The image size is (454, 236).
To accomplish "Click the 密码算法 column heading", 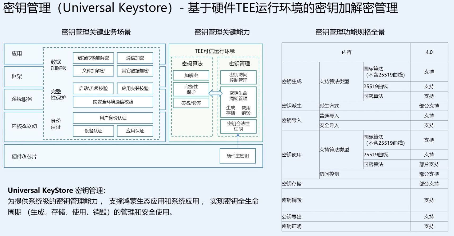I will (192, 63).
